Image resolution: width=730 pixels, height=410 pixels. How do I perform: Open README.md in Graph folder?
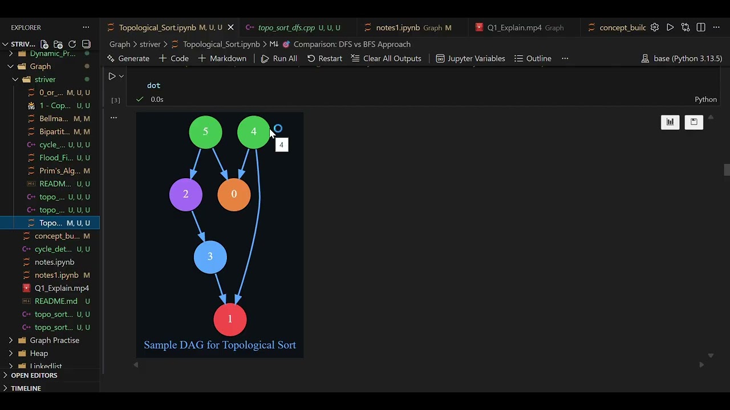click(x=50, y=301)
